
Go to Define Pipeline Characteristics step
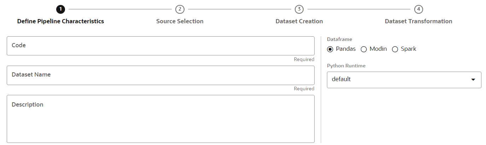[60, 21]
